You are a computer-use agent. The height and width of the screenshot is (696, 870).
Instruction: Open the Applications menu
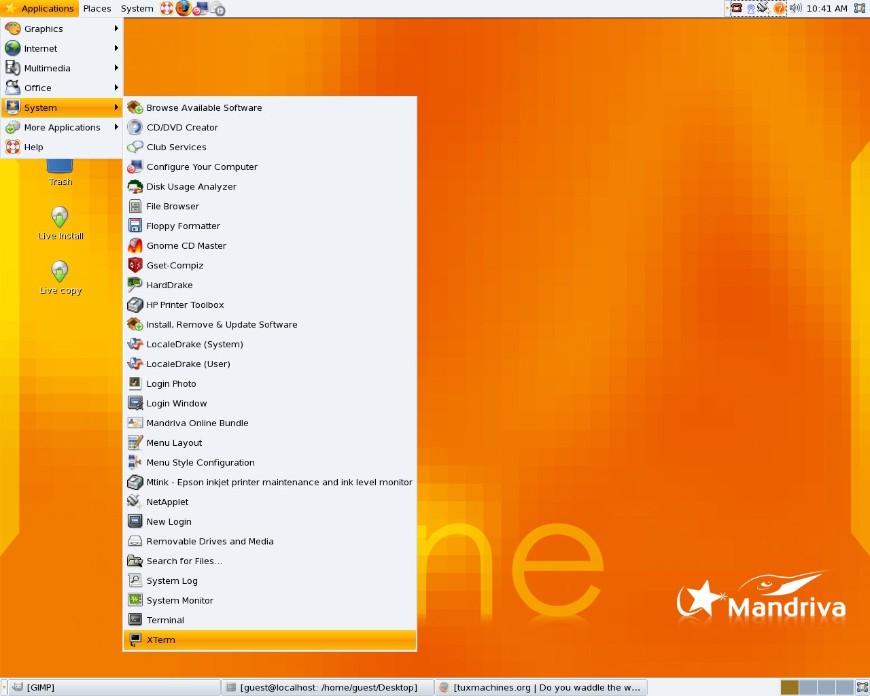(39, 8)
